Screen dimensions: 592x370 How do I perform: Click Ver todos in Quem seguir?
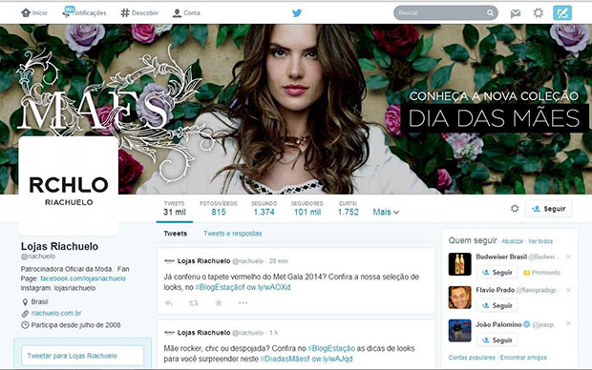click(x=540, y=241)
